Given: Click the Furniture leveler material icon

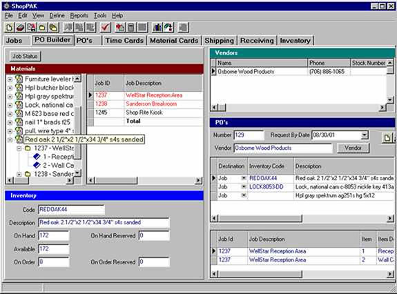Looking at the screenshot, I should [19, 79].
